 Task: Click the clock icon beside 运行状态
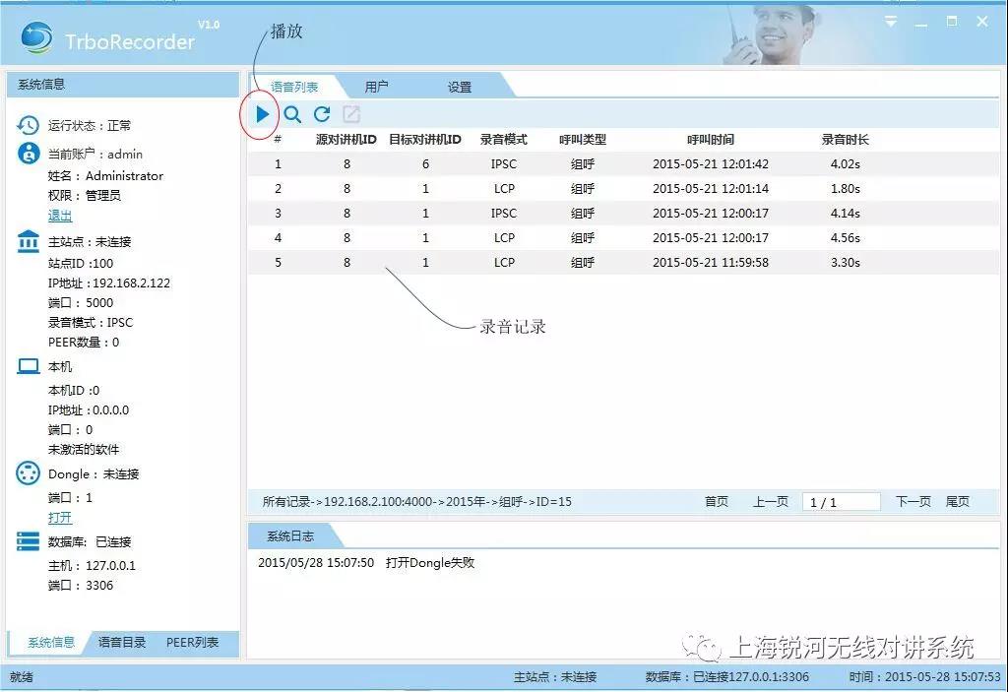[29, 125]
